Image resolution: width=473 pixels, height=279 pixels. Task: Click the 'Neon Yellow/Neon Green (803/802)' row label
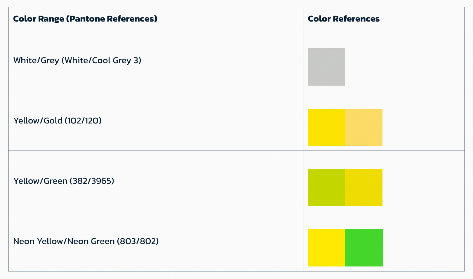pyautogui.click(x=86, y=241)
